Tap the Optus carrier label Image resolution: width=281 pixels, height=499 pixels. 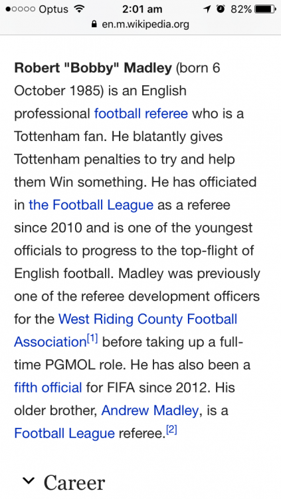pyautogui.click(x=53, y=9)
